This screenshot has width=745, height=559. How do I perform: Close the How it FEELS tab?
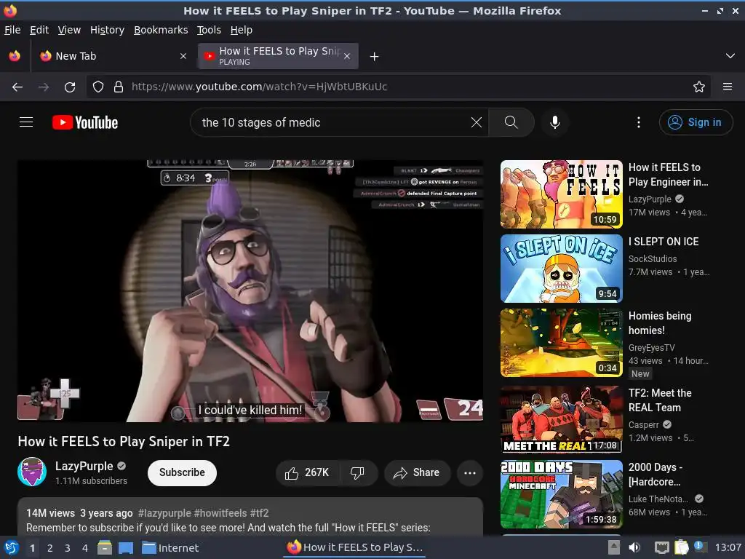pos(347,56)
